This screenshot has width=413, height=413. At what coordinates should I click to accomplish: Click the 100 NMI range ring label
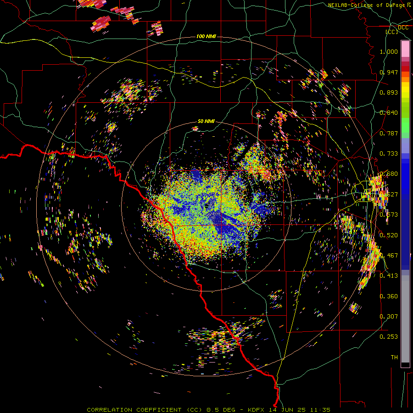tap(206, 36)
